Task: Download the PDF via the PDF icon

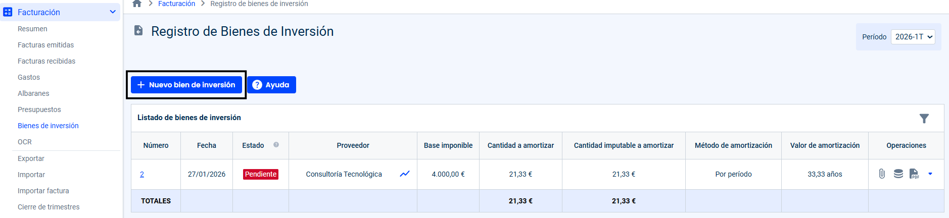Action: (x=914, y=174)
